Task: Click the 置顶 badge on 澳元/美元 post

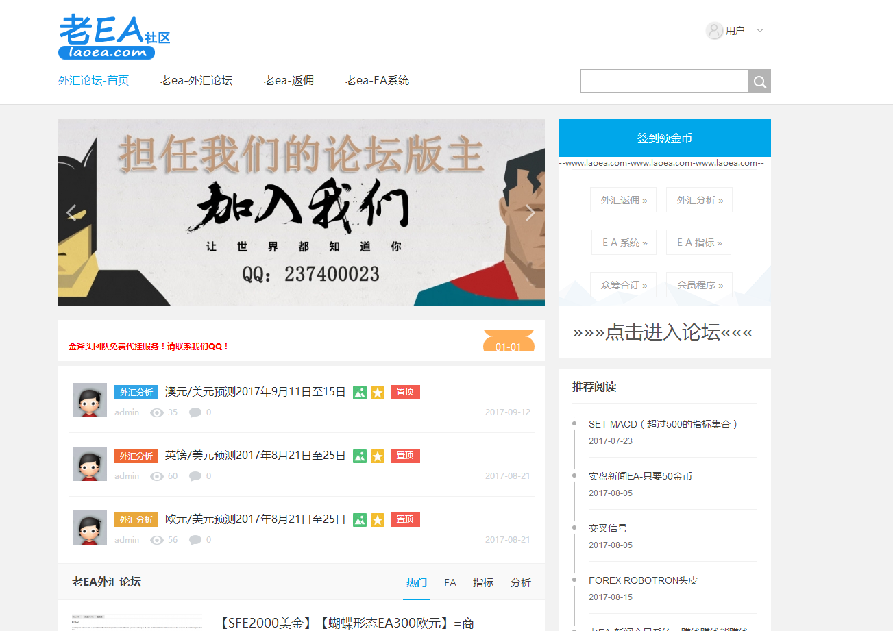Action: click(406, 392)
